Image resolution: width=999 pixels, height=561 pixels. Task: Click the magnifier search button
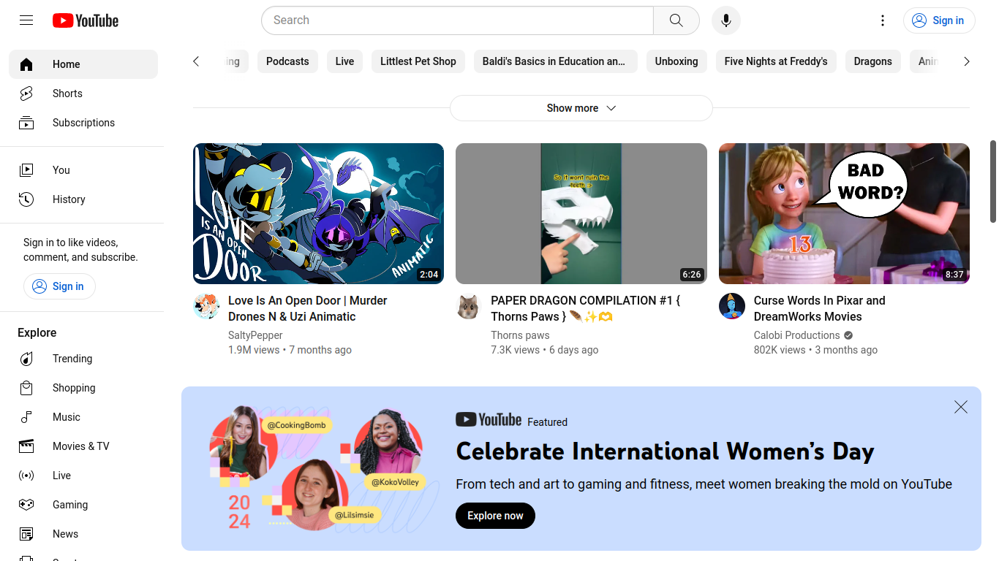point(676,20)
